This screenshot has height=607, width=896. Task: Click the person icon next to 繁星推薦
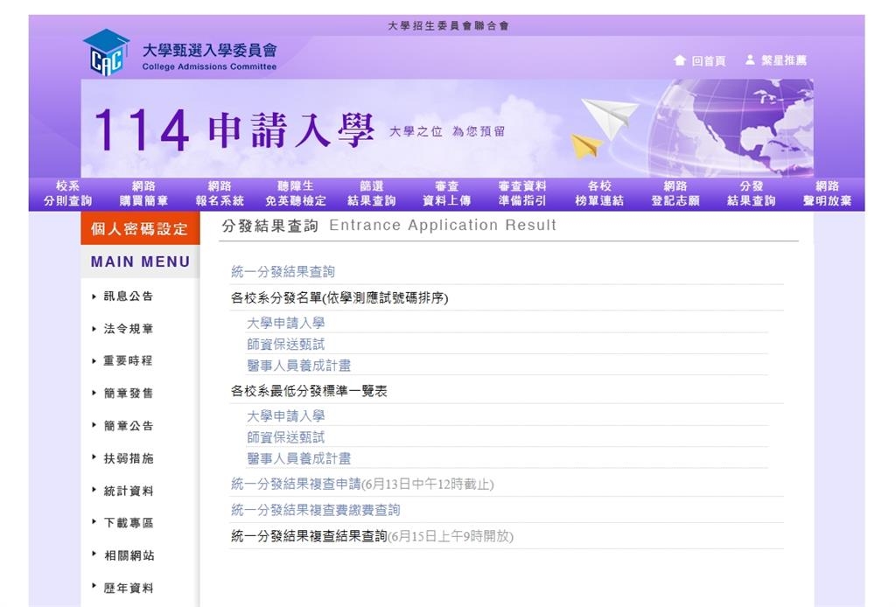coord(749,60)
